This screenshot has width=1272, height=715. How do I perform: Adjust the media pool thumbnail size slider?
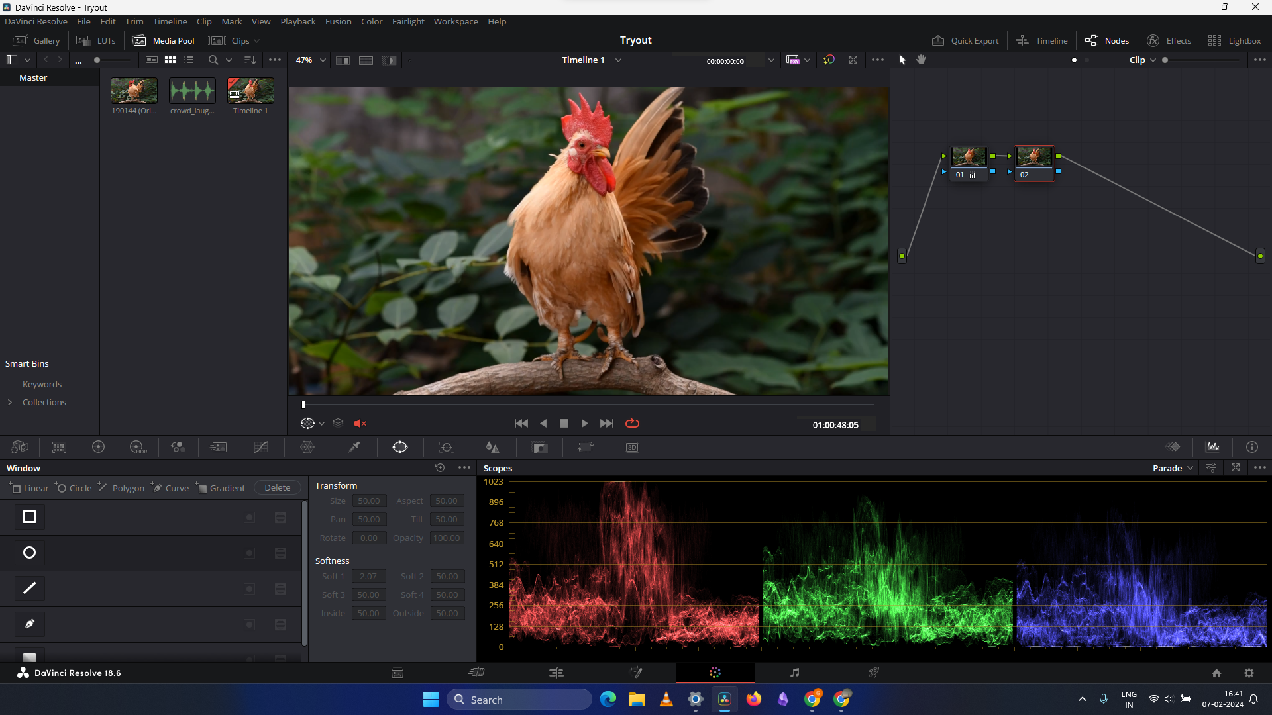click(97, 60)
